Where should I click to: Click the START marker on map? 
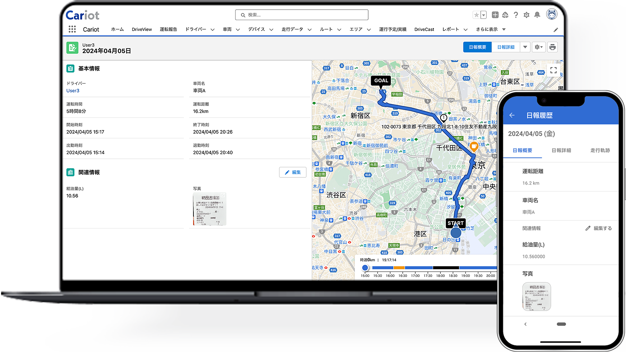pos(456,223)
